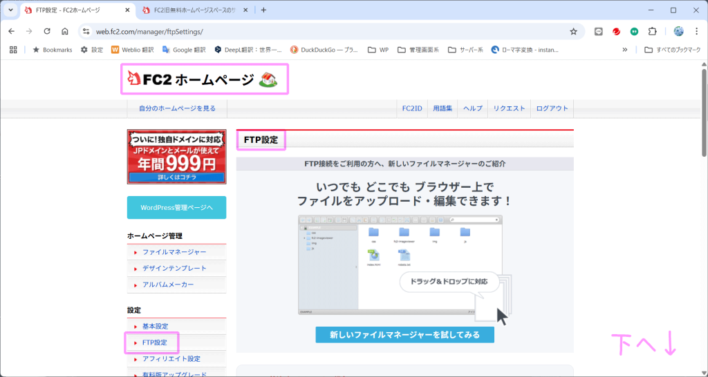Open the Bookmarks star shortcut

[53, 50]
